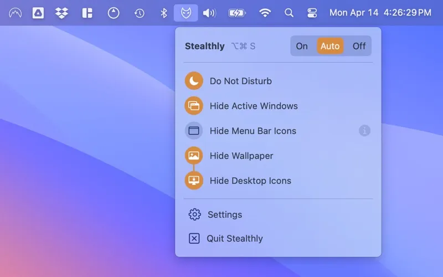Open Wi-Fi menu in menu bar
443x277 pixels.
(265, 13)
